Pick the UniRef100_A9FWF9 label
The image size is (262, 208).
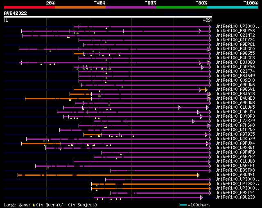(x=235, y=152)
